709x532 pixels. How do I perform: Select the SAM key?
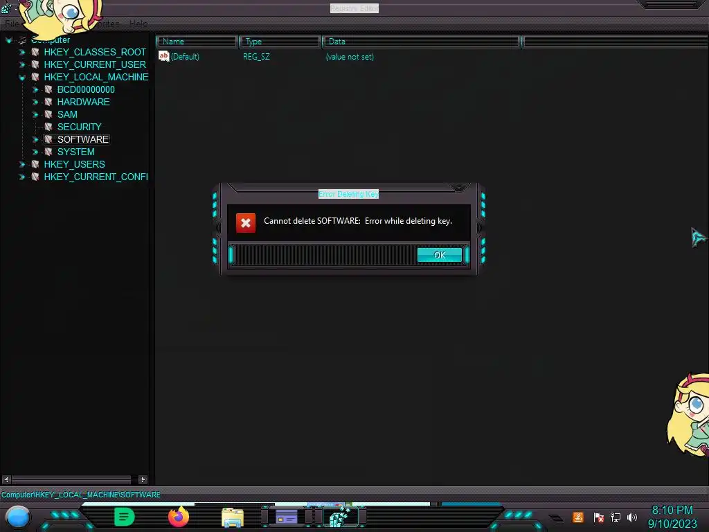pyautogui.click(x=67, y=114)
